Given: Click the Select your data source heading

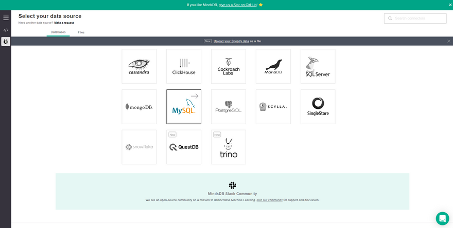Looking at the screenshot, I should tap(50, 16).
